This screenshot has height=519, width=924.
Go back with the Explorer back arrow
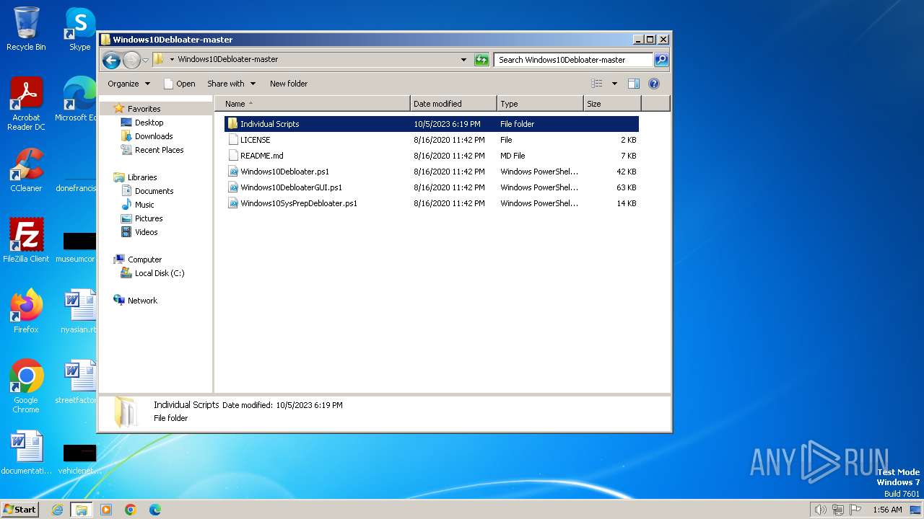coord(111,60)
